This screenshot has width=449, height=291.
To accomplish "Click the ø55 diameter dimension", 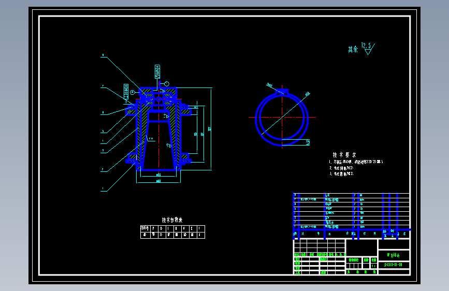I will pyautogui.click(x=158, y=174).
